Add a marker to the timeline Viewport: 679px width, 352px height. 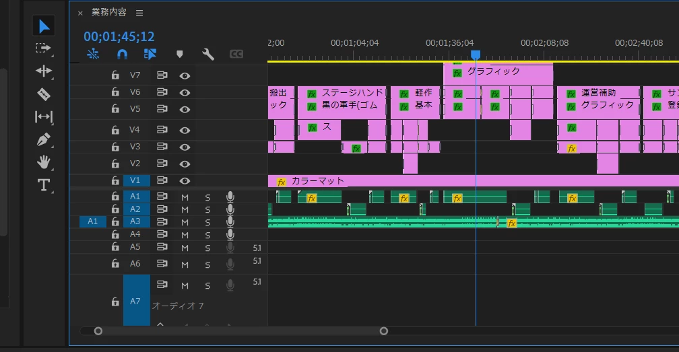tap(180, 54)
